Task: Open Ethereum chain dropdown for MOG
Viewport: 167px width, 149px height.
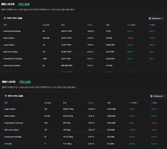Action: (157, 96)
